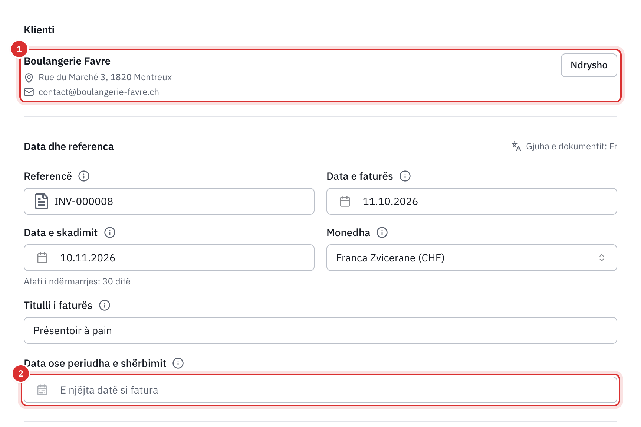Click calendar icon in due date field

42,258
